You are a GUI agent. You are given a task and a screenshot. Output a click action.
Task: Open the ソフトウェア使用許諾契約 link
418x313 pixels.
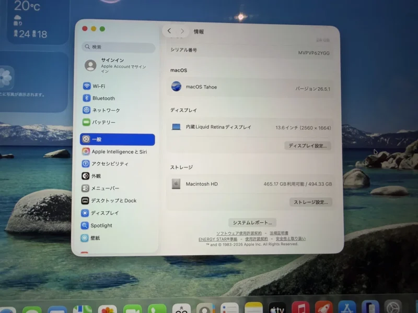pos(239,233)
